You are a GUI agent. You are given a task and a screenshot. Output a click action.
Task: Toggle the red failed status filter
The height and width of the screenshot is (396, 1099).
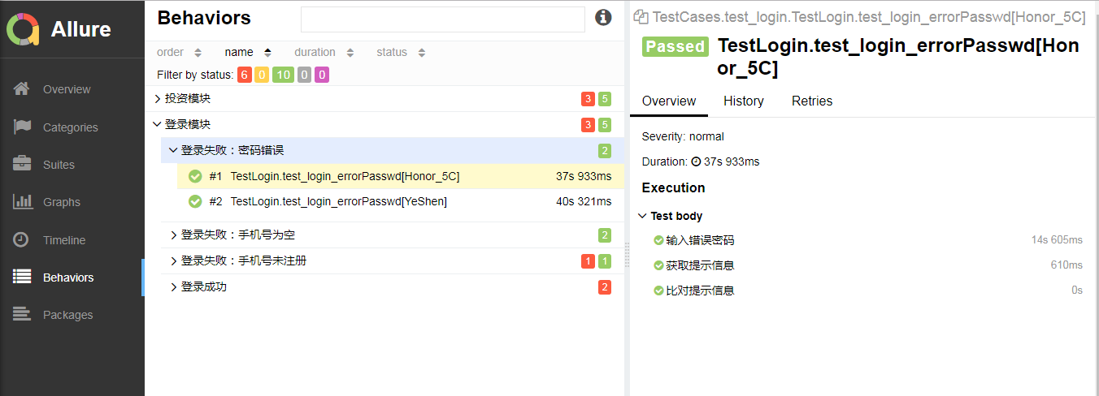point(245,75)
